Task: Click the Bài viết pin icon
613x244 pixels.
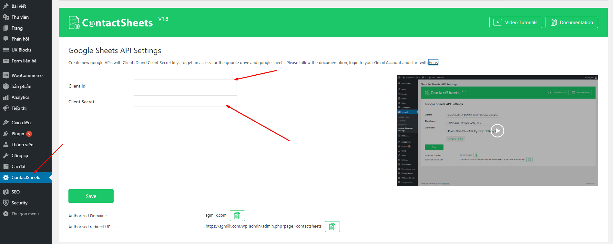Action: 6,6
